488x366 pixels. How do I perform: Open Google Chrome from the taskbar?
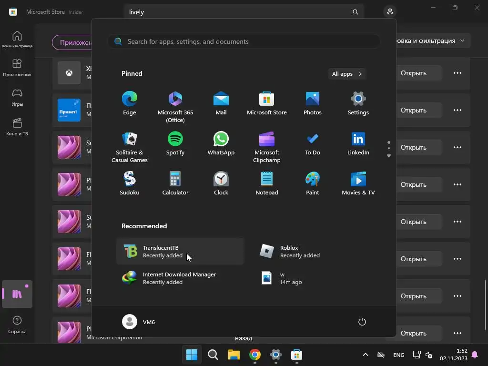click(255, 355)
